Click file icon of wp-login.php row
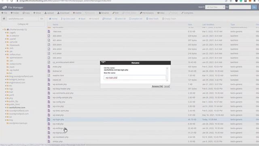This screenshot has width=259, height=146. tap(49, 119)
